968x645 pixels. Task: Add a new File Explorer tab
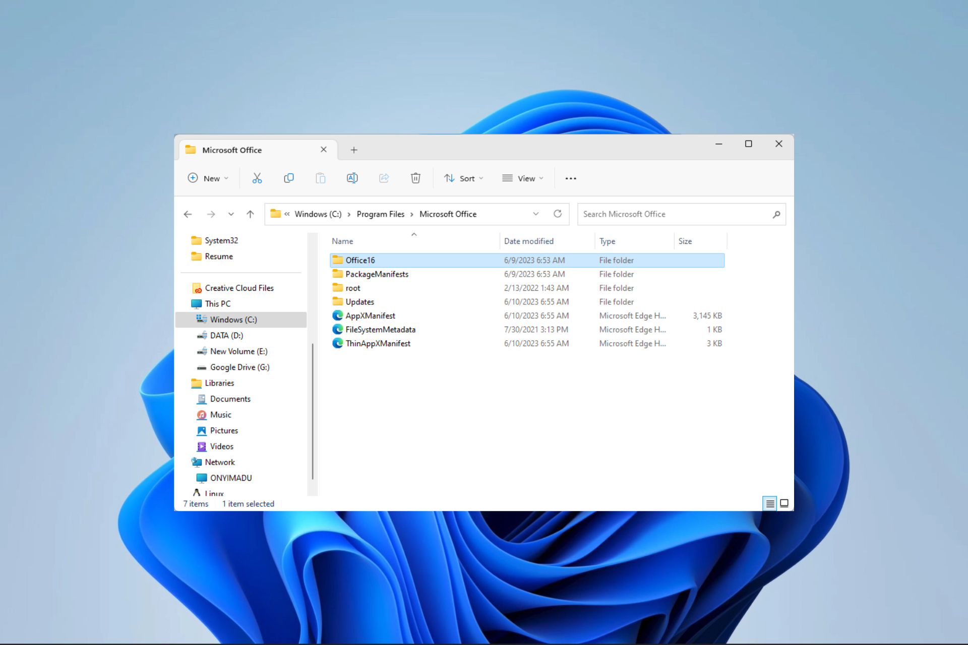point(354,150)
